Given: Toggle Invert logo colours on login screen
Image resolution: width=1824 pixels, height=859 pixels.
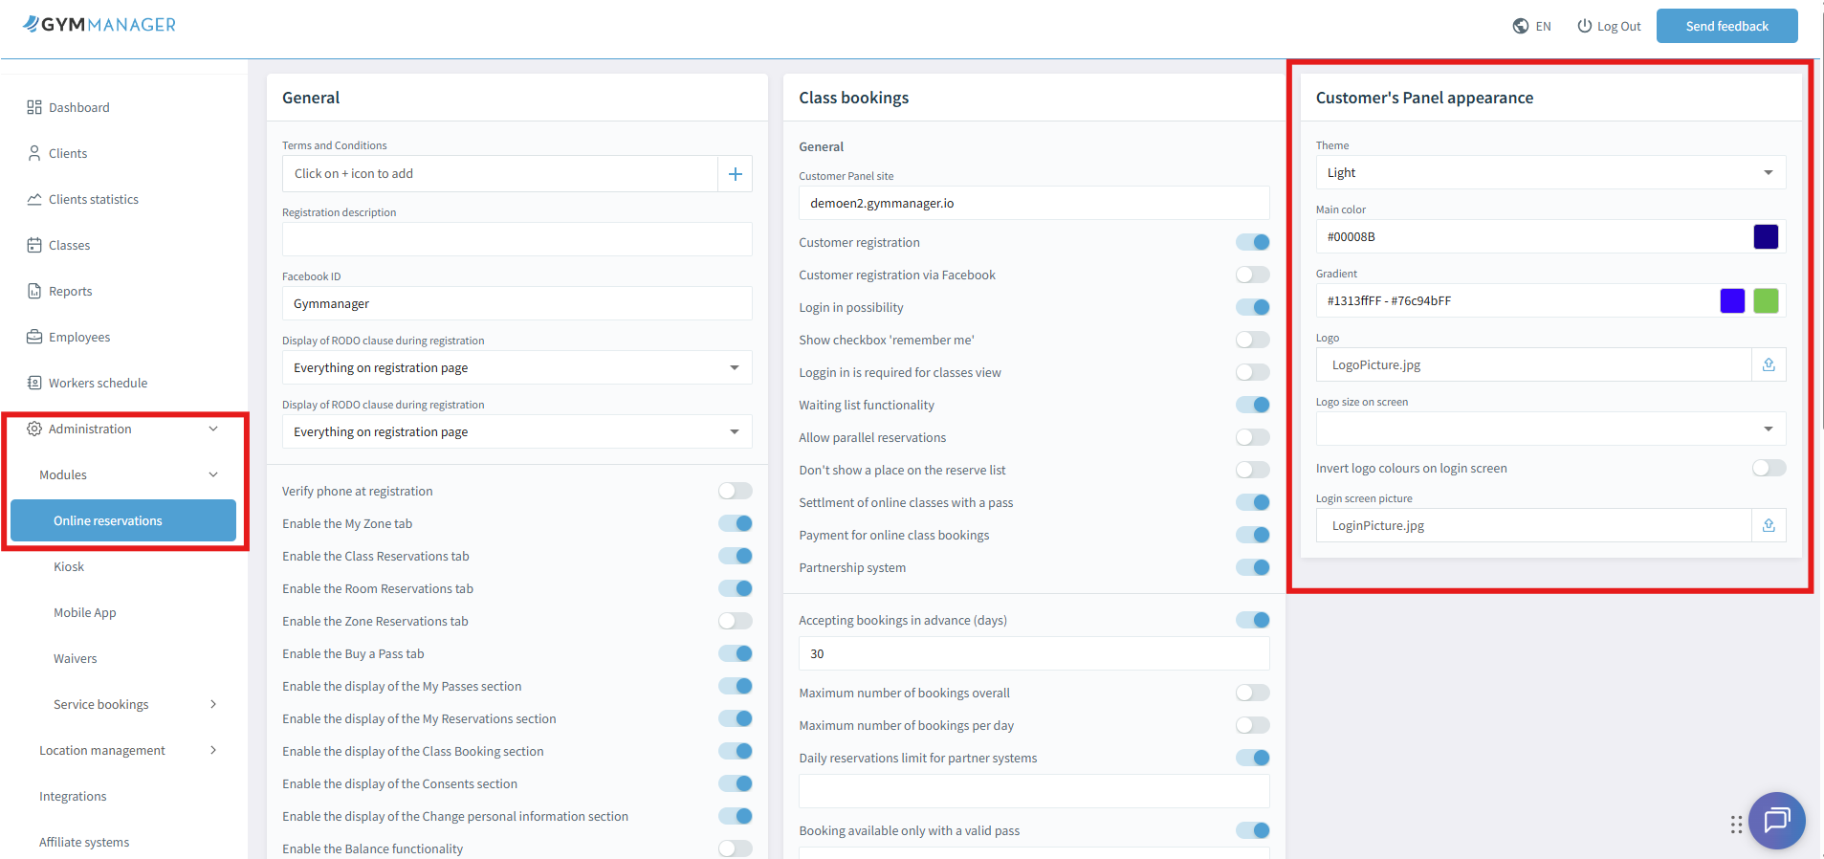Looking at the screenshot, I should tap(1769, 468).
